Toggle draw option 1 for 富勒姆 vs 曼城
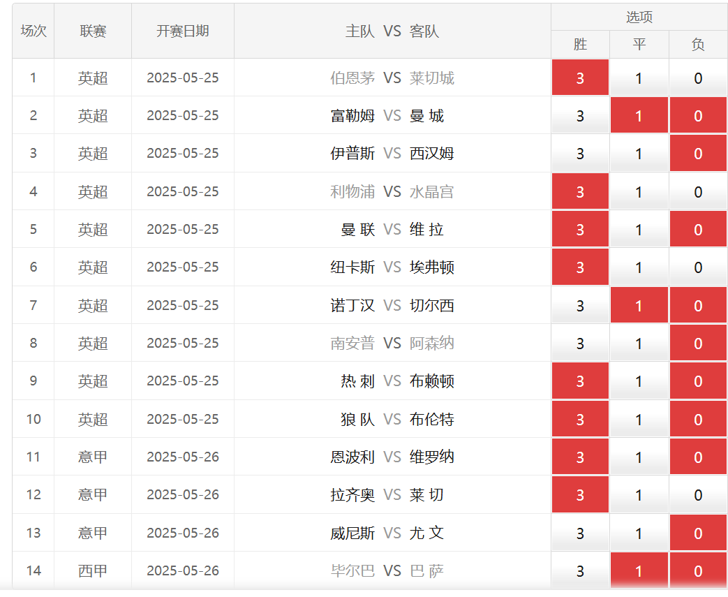The height and width of the screenshot is (597, 728). (639, 115)
